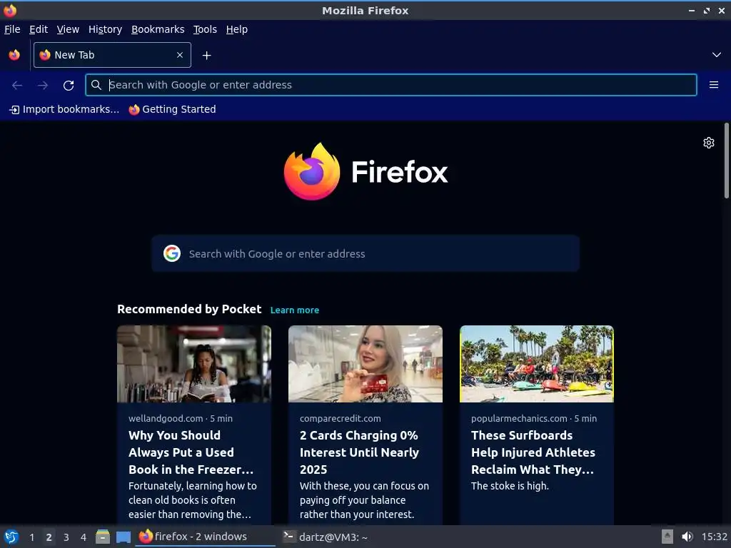The height and width of the screenshot is (548, 731).
Task: Open article Why You Should Always Put a Used Book
Action: tap(191, 452)
